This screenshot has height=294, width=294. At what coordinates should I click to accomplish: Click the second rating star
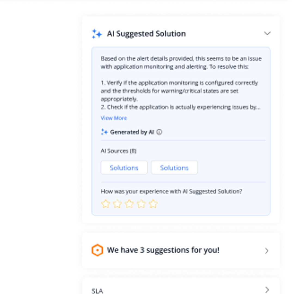tap(117, 204)
